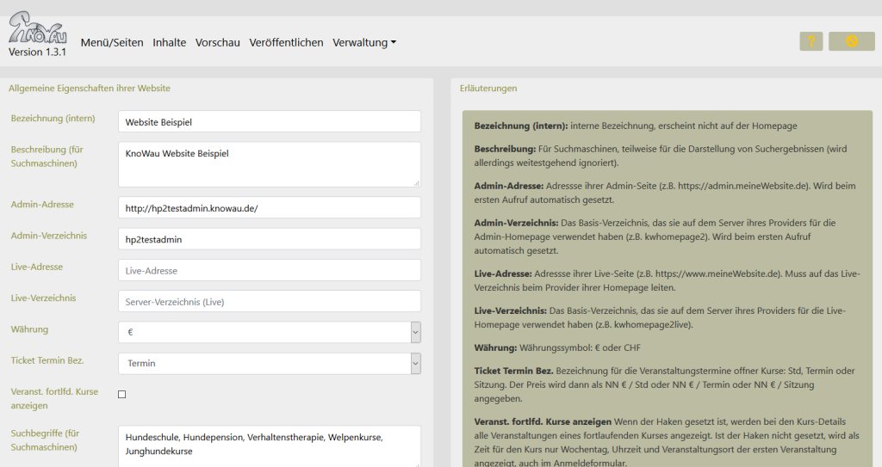Click into the Bezeichnung (intern) field
Screen dimensions: 882x467
pyautogui.click(x=269, y=122)
